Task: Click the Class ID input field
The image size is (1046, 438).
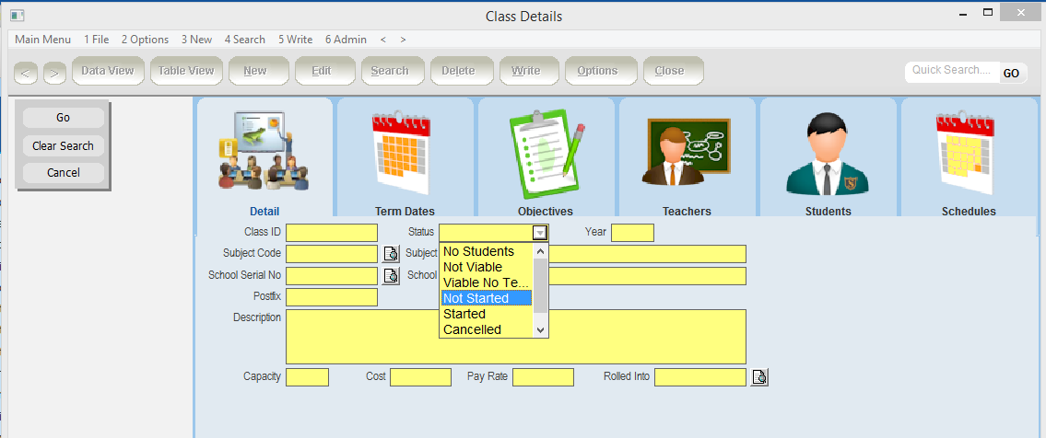Action: coord(332,233)
